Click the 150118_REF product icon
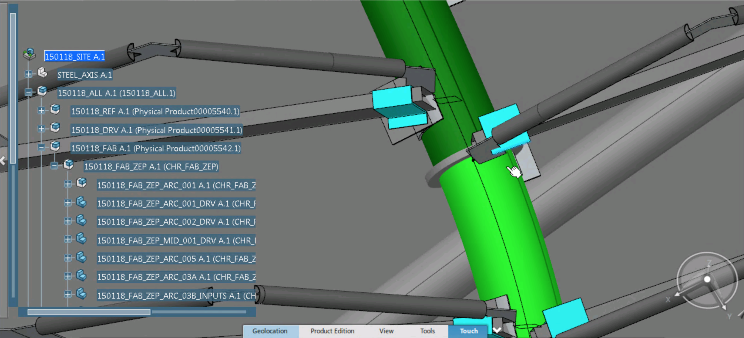Screen dimensions: 744x338 click(x=55, y=109)
